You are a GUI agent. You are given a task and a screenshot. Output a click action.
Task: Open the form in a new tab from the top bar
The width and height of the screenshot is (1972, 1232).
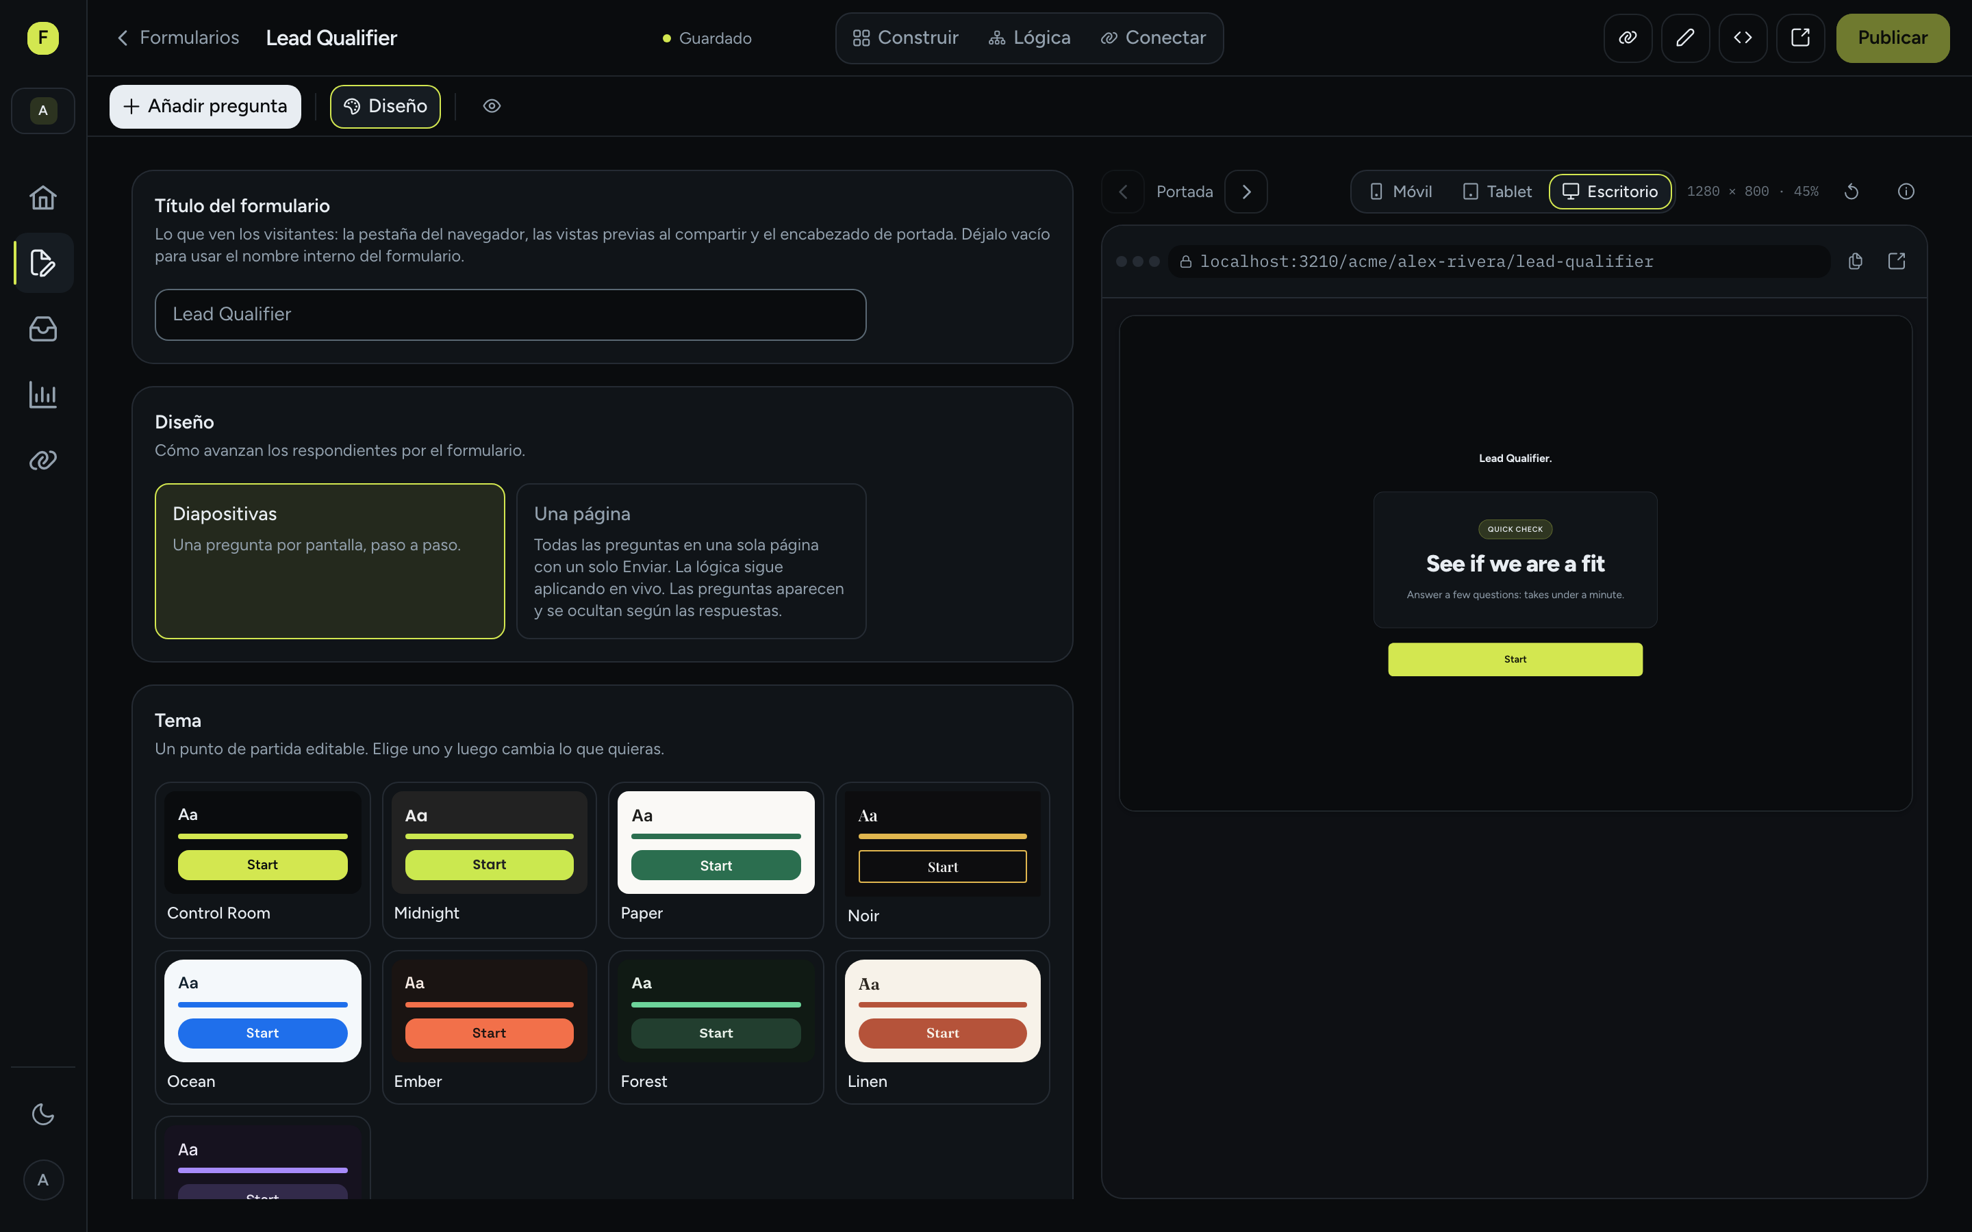click(x=1800, y=38)
